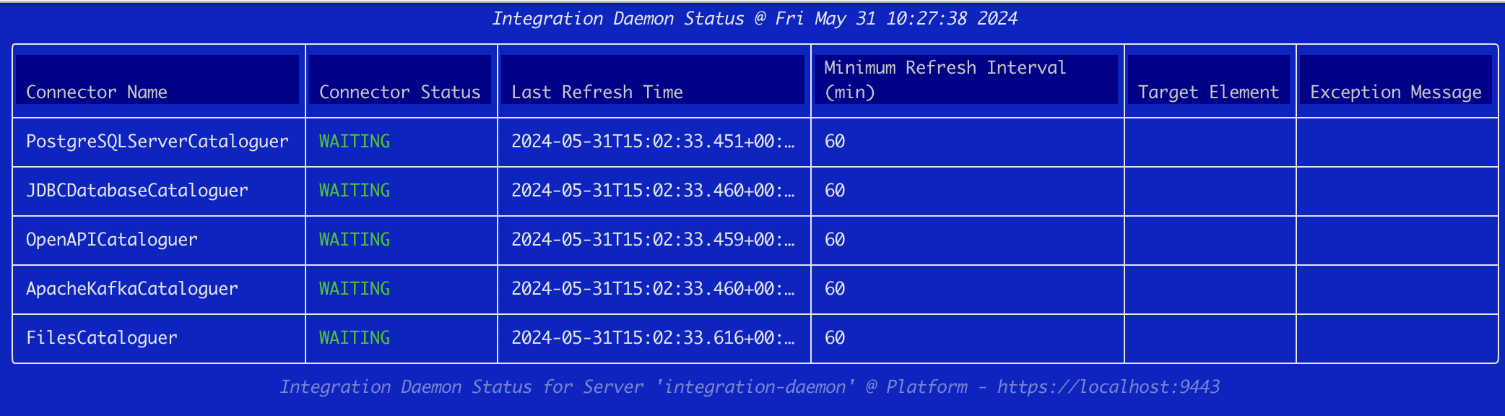Click the OpenAPICataloguer WAITING status
Image resolution: width=1505 pixels, height=416 pixels.
355,240
